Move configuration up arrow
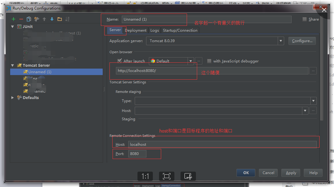This screenshot has height=187, width=334. coord(44,19)
